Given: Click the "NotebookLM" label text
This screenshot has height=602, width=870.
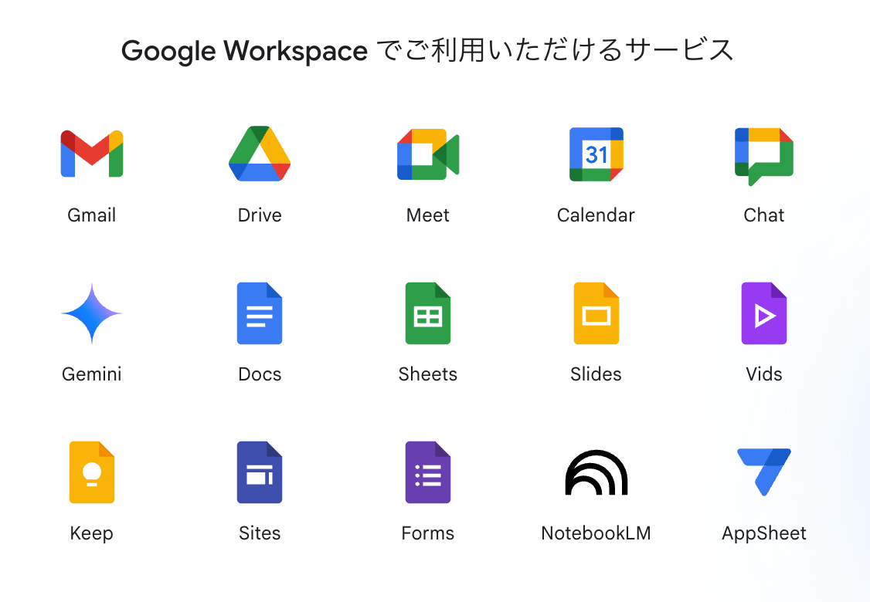Looking at the screenshot, I should [596, 533].
